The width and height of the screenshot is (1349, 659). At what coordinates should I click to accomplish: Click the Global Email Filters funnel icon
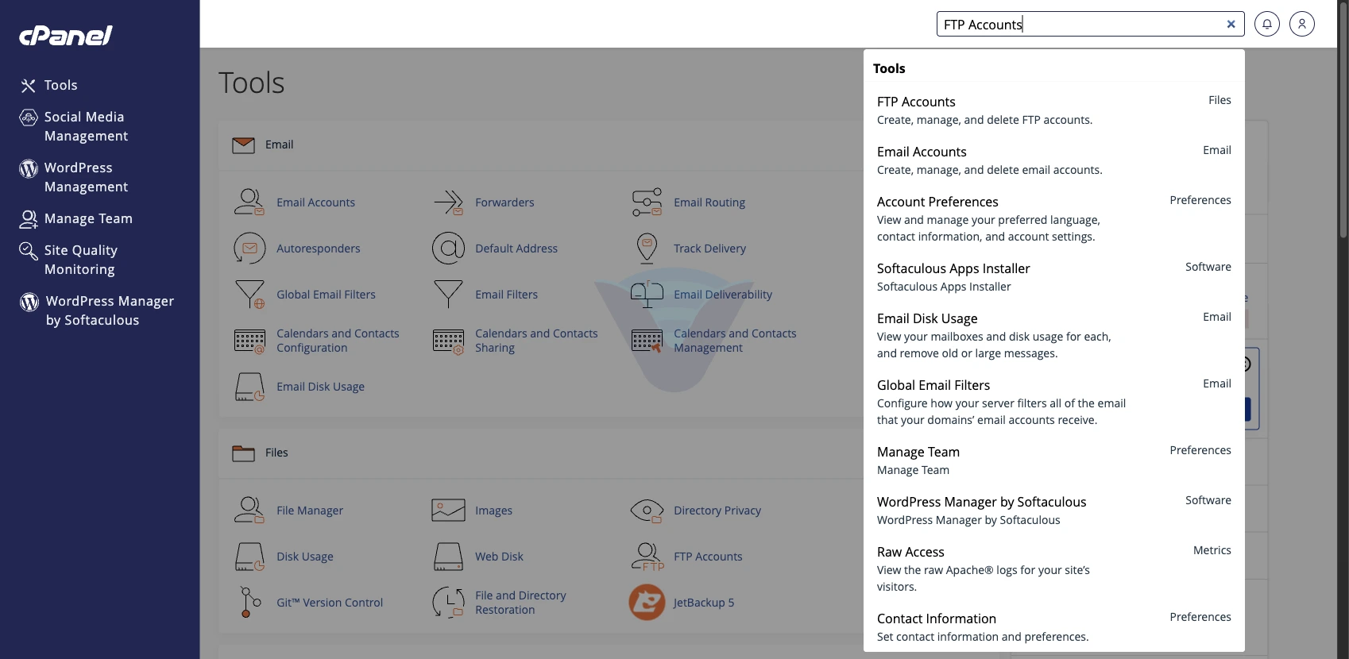point(249,295)
